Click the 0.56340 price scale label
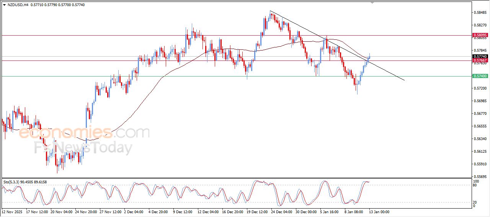The height and width of the screenshot is (217, 490). click(x=480, y=139)
